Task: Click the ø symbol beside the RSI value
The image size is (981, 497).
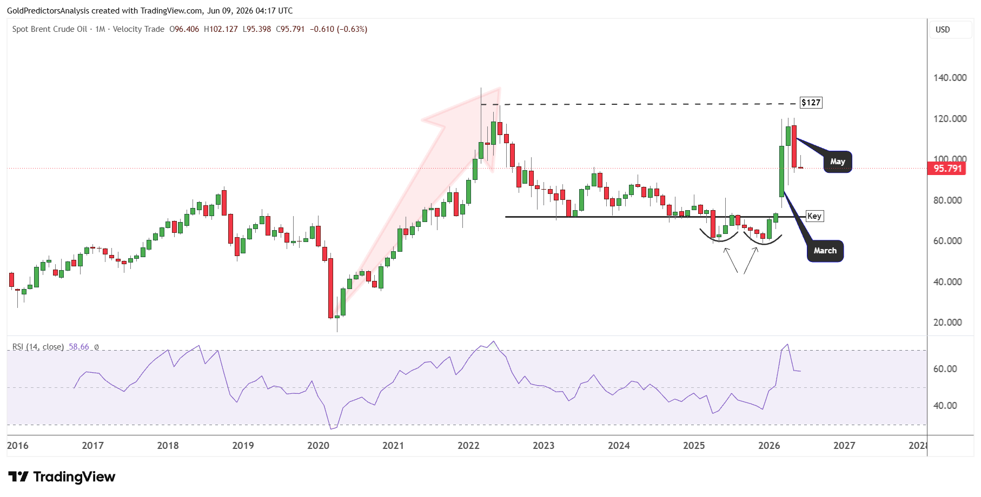Action: tap(96, 347)
